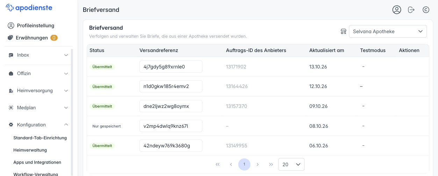Click provider order ID 13164426
438x176 pixels.
point(237,86)
